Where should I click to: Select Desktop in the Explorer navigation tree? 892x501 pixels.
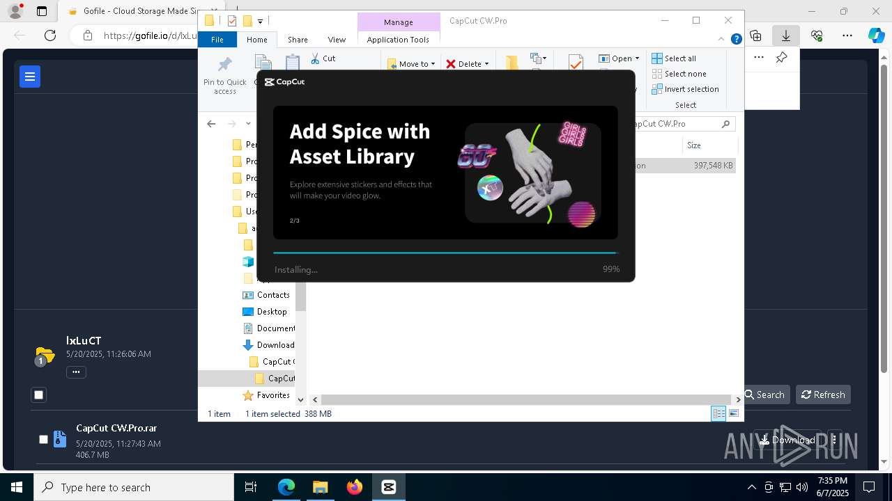coord(272,312)
